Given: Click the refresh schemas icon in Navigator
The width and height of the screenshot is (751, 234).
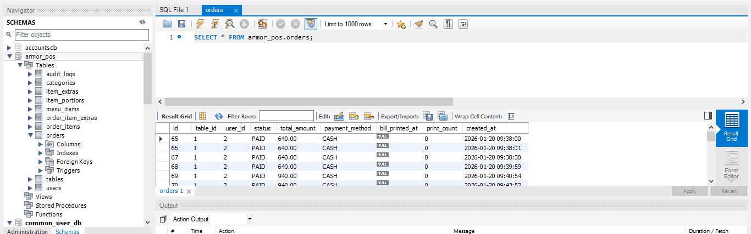Looking at the screenshot, I should (x=142, y=22).
